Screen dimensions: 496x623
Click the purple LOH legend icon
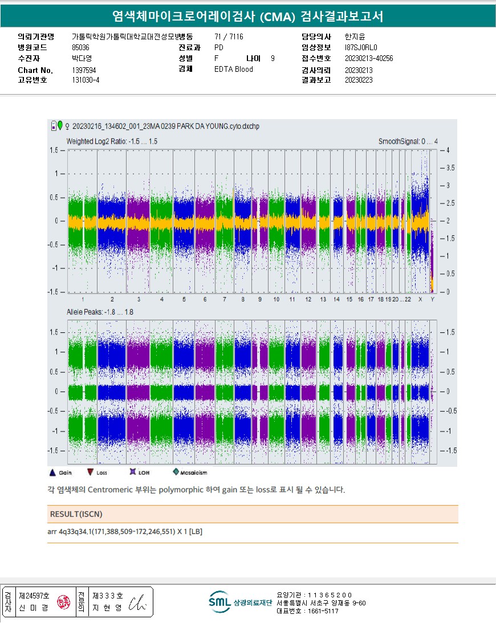pos(132,472)
